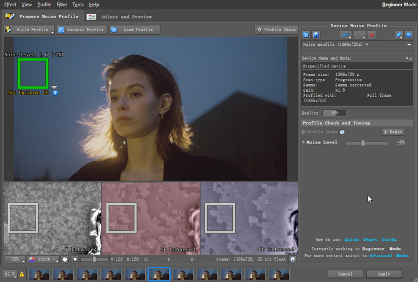The width and height of the screenshot is (418, 282).
Task: Select the Prepare Noise Profile tab
Action: point(43,16)
